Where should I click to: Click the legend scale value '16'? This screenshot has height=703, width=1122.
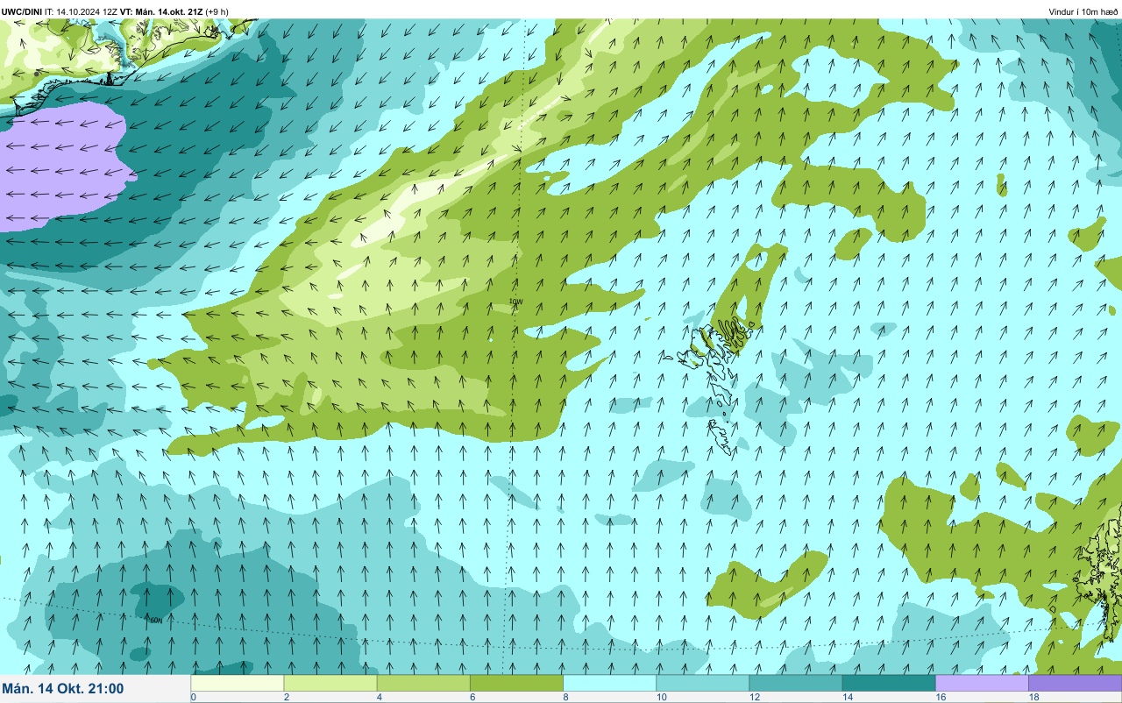coord(939,698)
